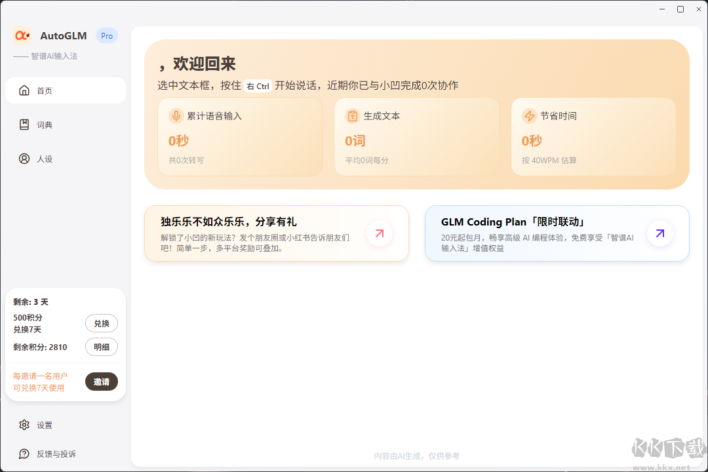Open the GLM Coding Plan「限时联动」card
708x472 pixels.
557,233
